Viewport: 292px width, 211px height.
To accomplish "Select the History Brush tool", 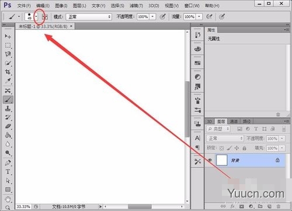I will (8, 117).
